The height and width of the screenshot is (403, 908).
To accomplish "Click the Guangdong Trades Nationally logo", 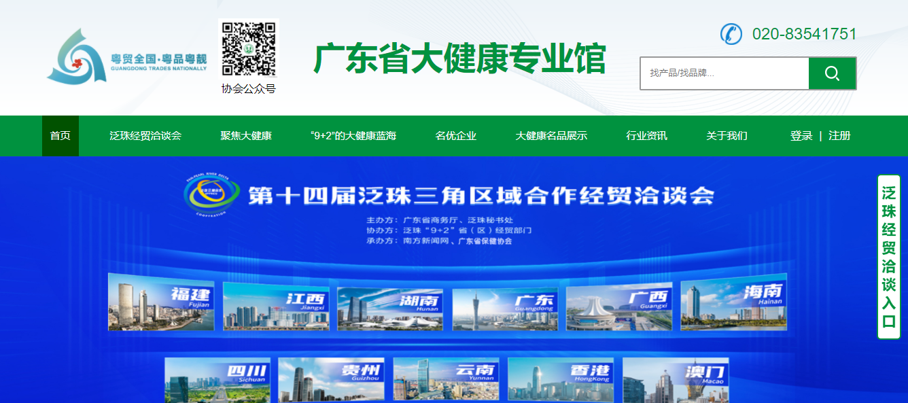I will [126, 56].
